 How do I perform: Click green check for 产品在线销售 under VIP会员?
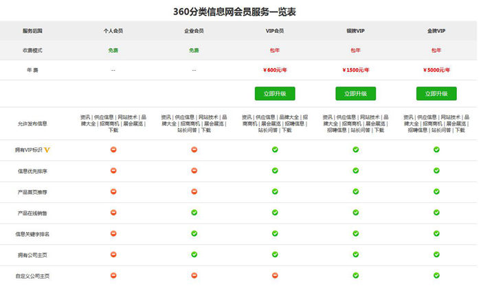(275, 213)
